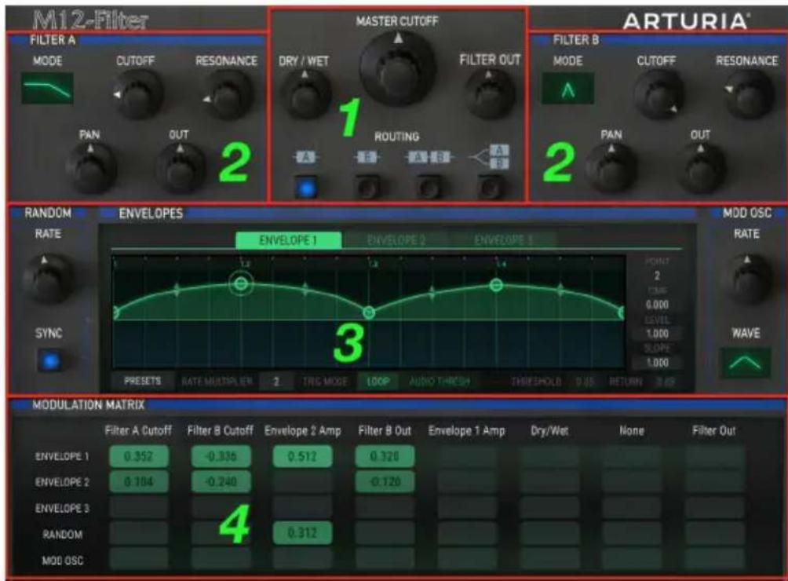Click the Filter A Out knob

pyautogui.click(x=180, y=168)
